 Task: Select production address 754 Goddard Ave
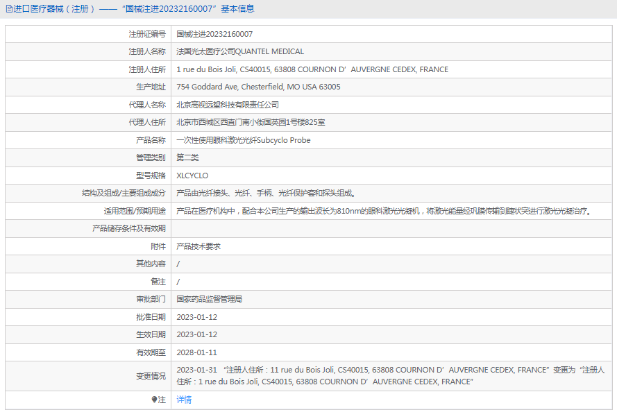coord(258,87)
